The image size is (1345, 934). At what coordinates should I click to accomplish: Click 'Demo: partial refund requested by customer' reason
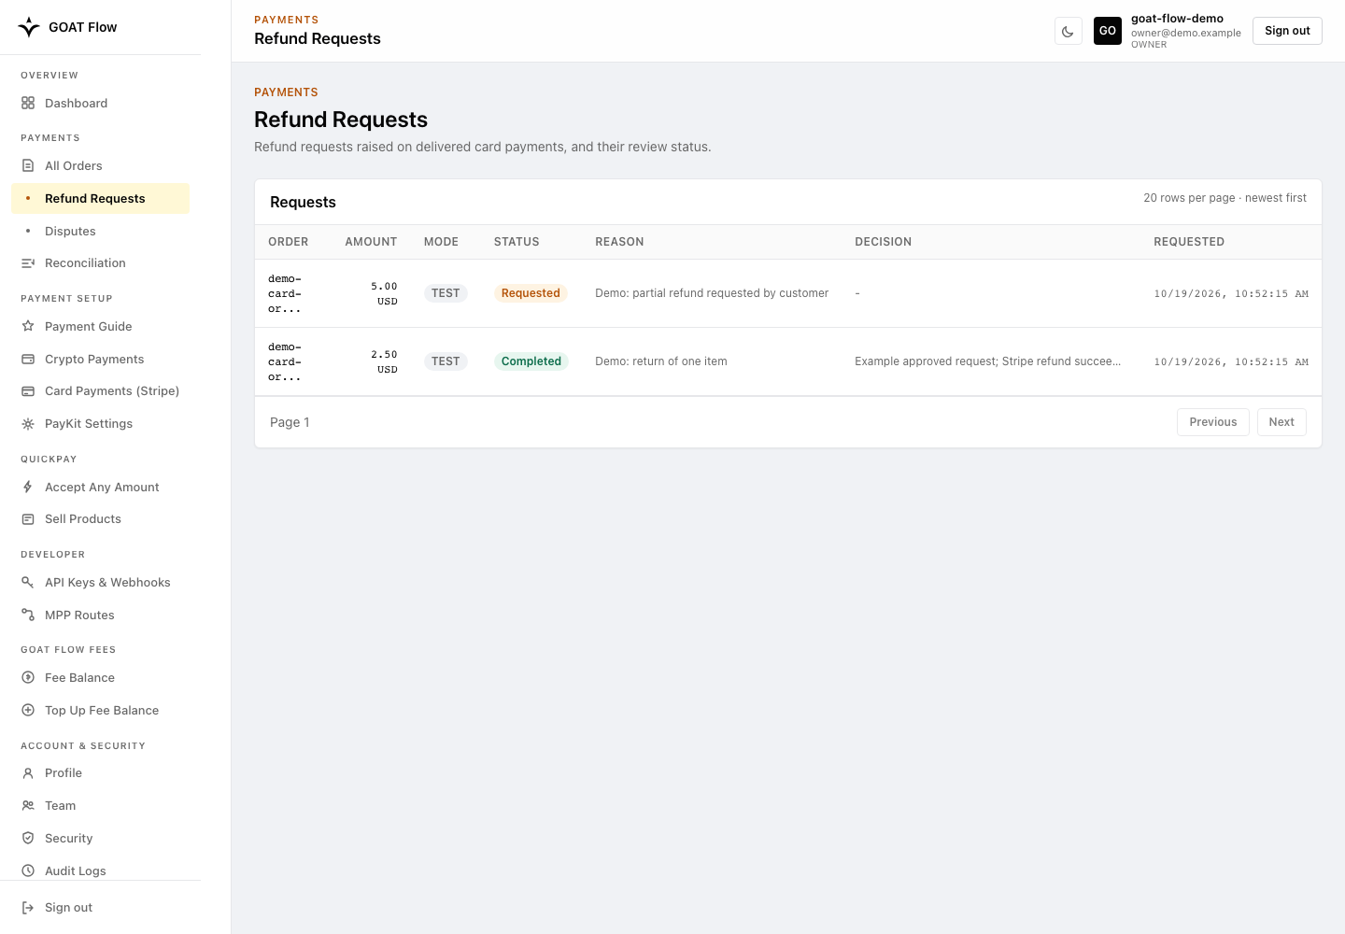click(712, 293)
